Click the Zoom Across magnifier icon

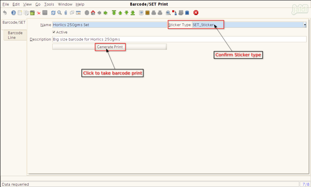click(168, 13)
